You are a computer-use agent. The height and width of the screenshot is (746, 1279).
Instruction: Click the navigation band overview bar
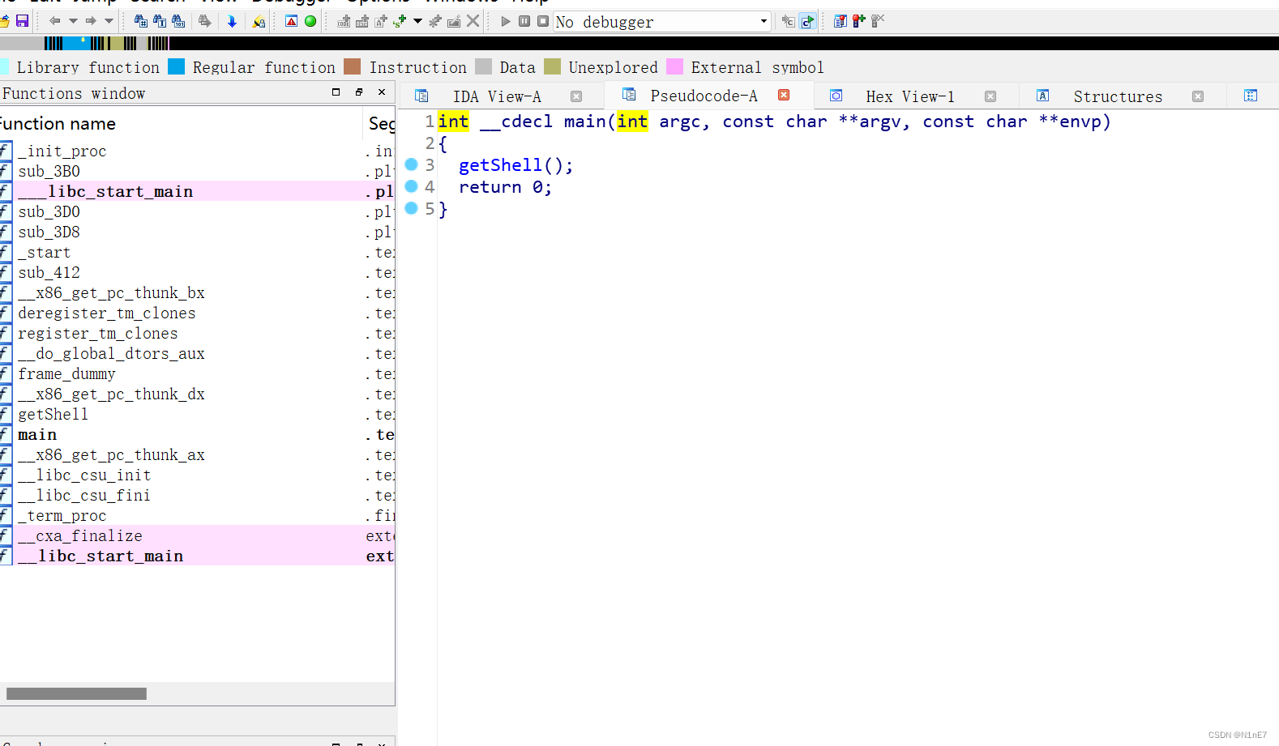[639, 43]
